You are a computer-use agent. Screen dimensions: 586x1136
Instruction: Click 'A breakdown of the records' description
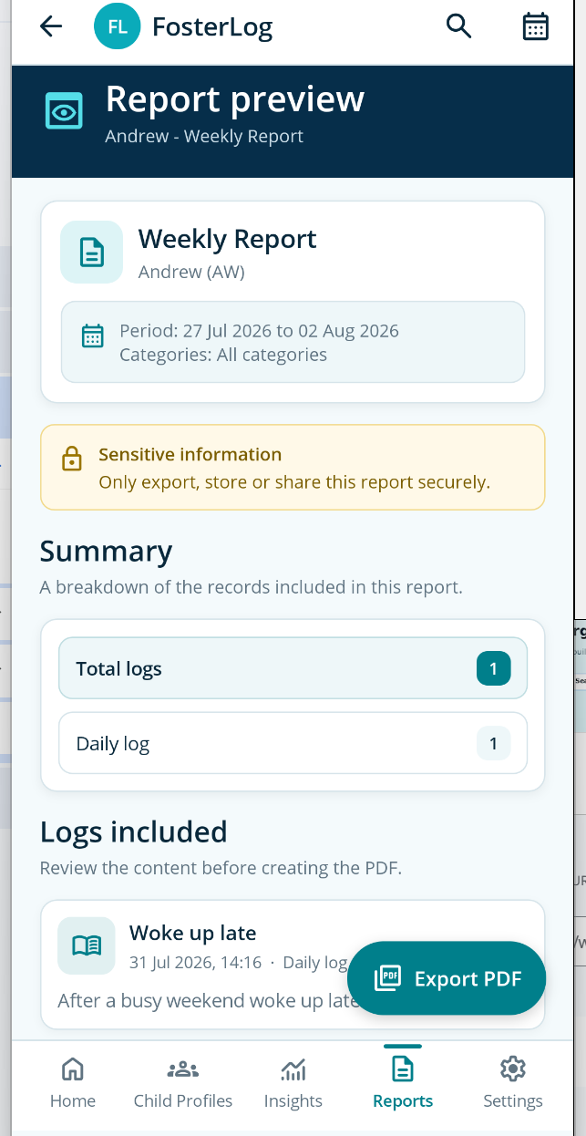(x=252, y=587)
